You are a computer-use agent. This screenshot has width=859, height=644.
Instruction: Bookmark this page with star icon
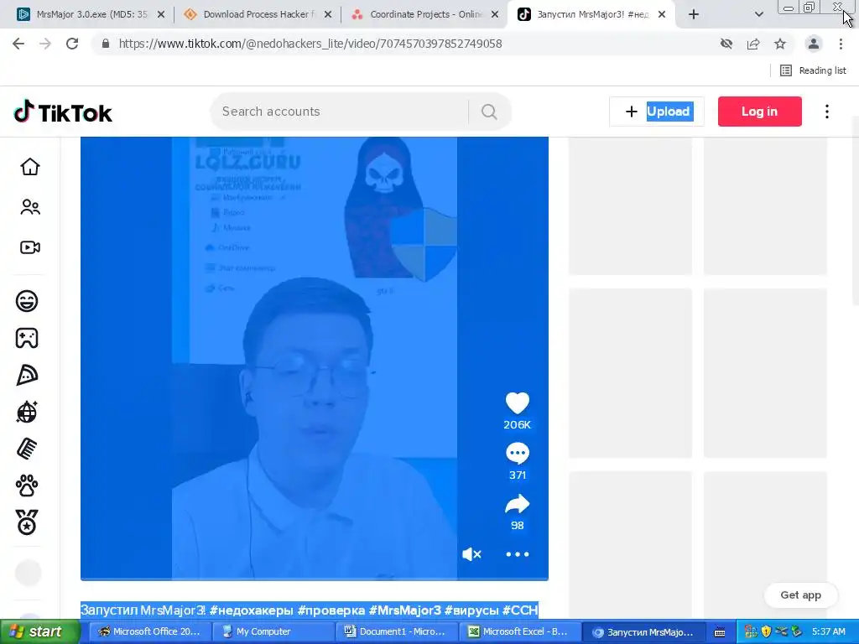[x=780, y=44]
